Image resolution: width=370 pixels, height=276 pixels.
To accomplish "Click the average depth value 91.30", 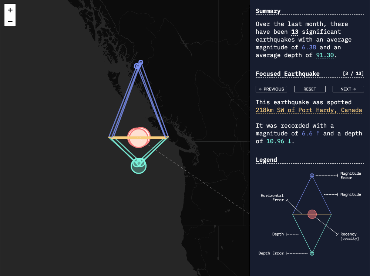I will point(325,55).
